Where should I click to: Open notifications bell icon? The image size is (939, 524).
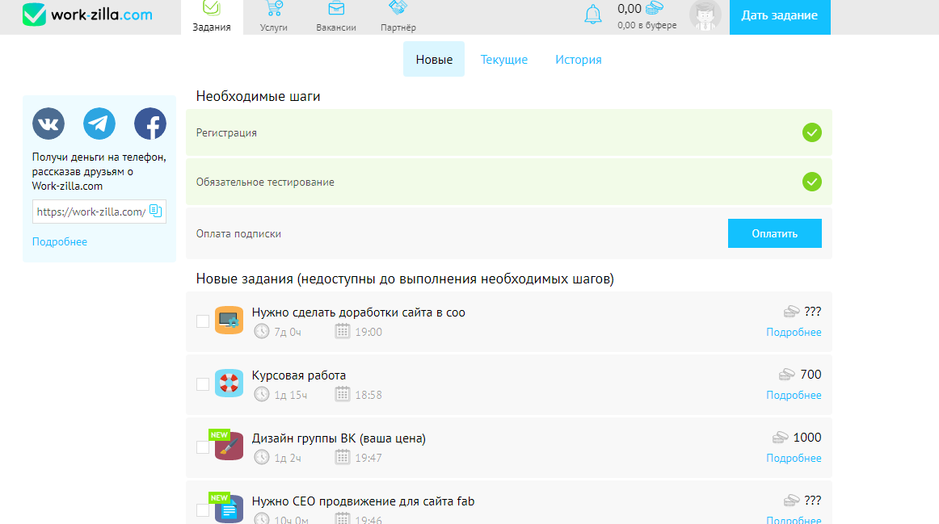[x=593, y=15]
